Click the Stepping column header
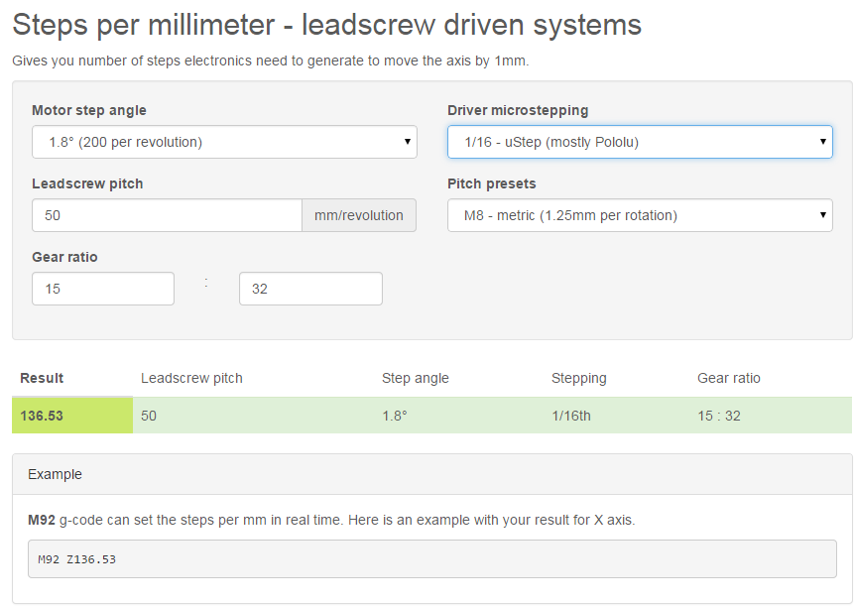Viewport: 854px width, 606px height. (x=578, y=378)
